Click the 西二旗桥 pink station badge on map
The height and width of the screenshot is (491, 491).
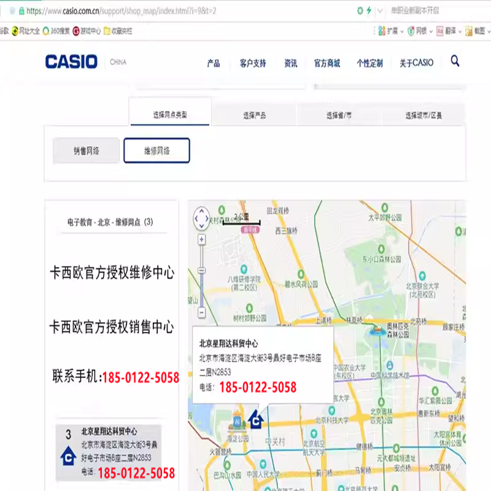click(250, 230)
